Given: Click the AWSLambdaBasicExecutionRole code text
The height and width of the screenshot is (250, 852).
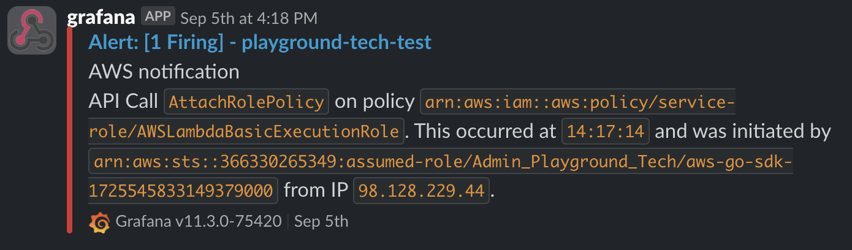Looking at the screenshot, I should pyautogui.click(x=246, y=131).
